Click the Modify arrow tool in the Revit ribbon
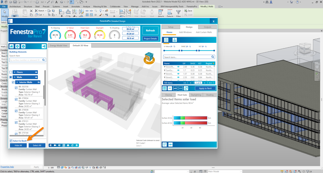The width and height of the screenshot is (323, 173). click(x=5, y=13)
